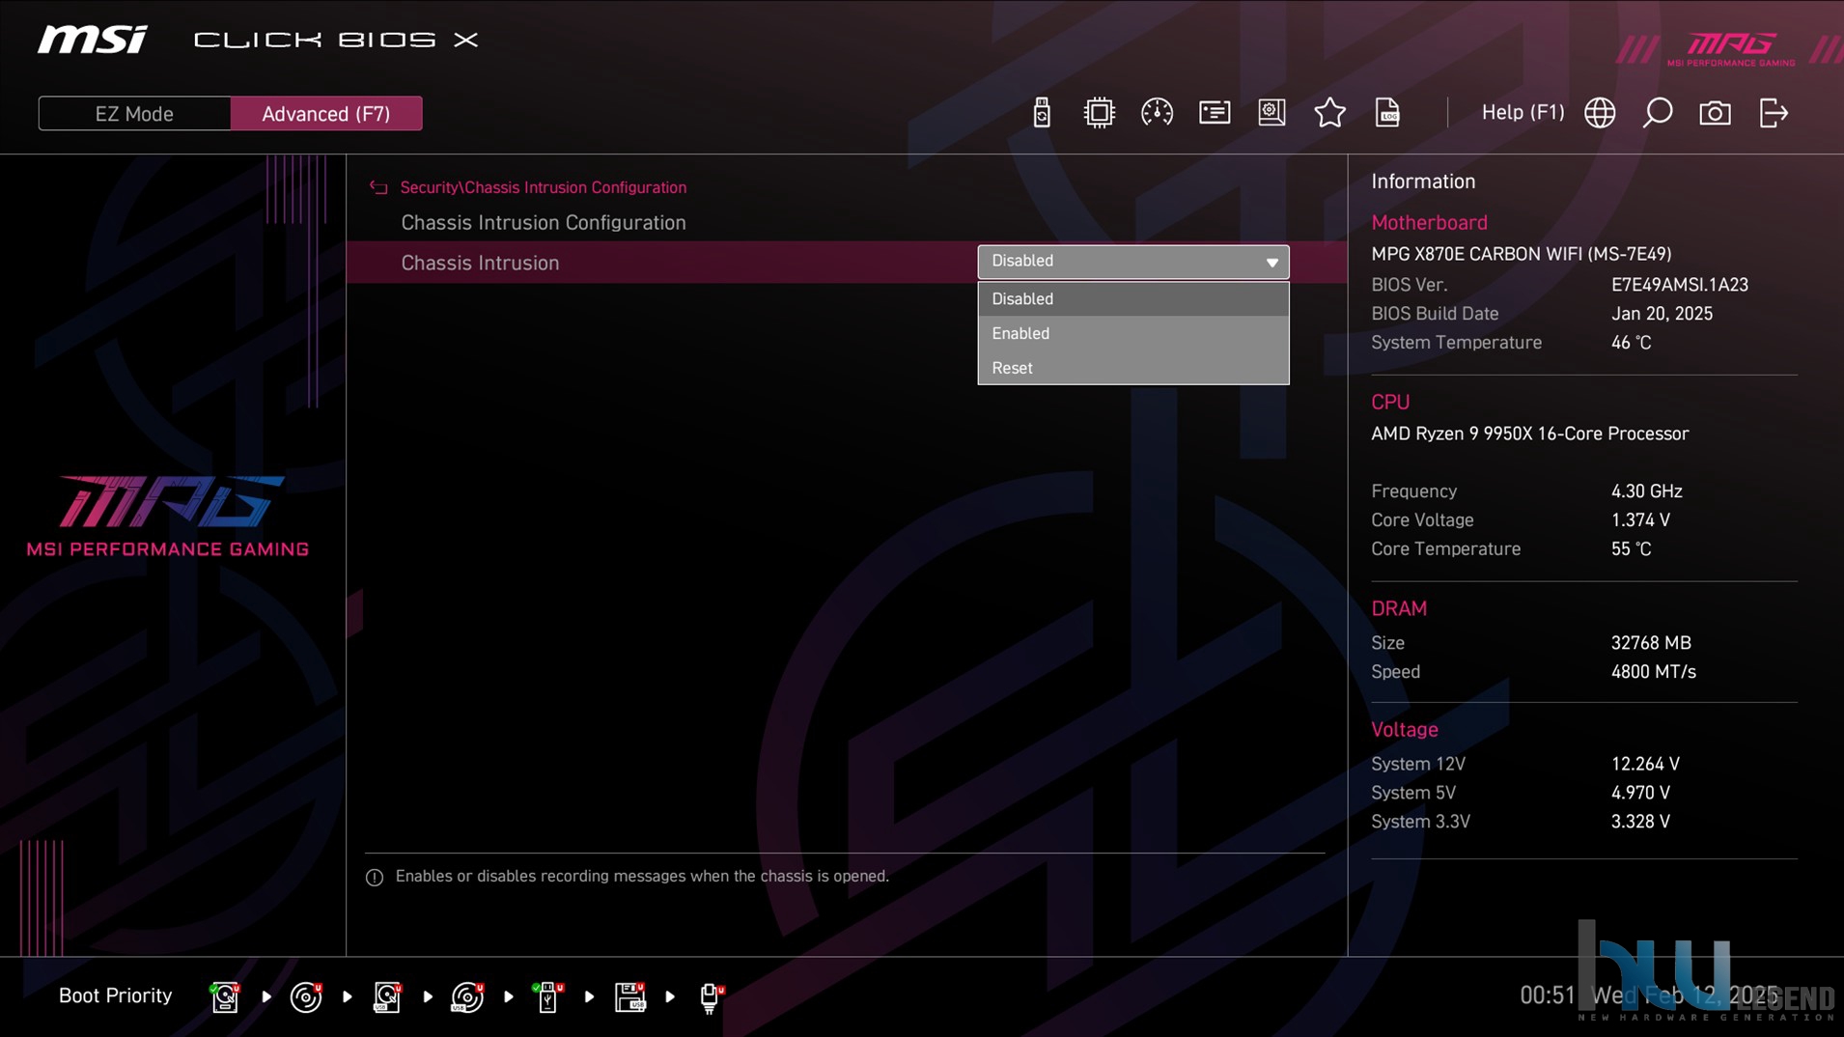Click AMD Ryzen 9 9950X processor text
This screenshot has width=1844, height=1037.
tap(1529, 434)
